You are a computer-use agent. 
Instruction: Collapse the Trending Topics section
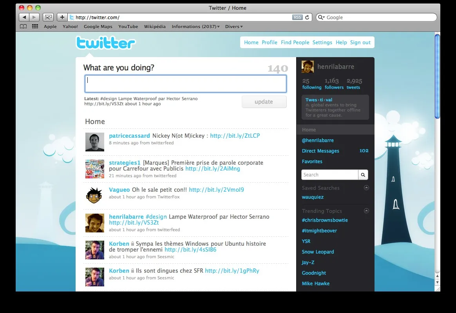pos(366,210)
